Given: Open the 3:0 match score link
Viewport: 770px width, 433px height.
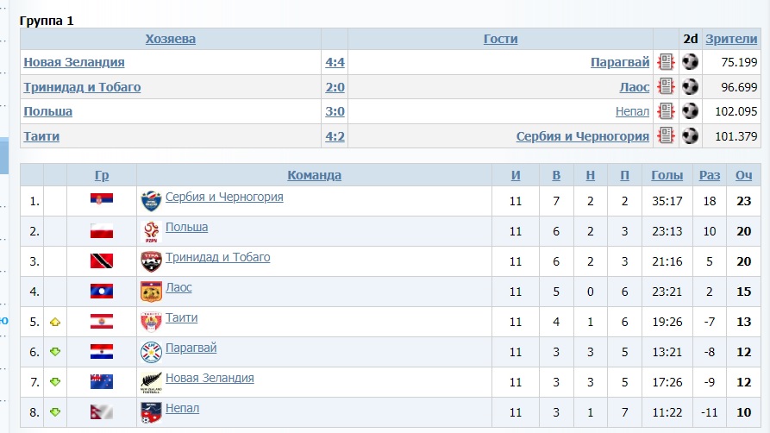Looking at the screenshot, I should (335, 111).
